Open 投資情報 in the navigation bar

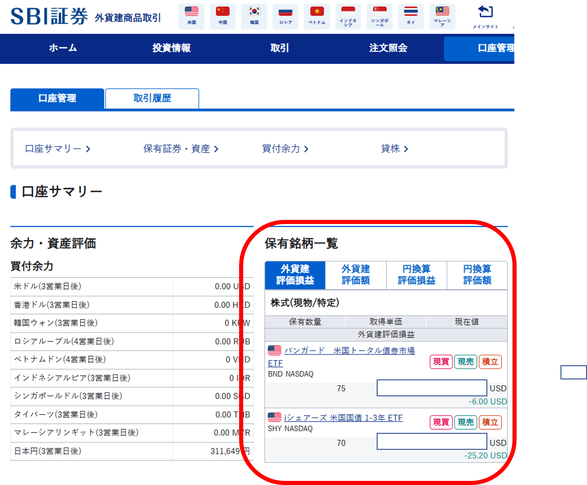171,48
